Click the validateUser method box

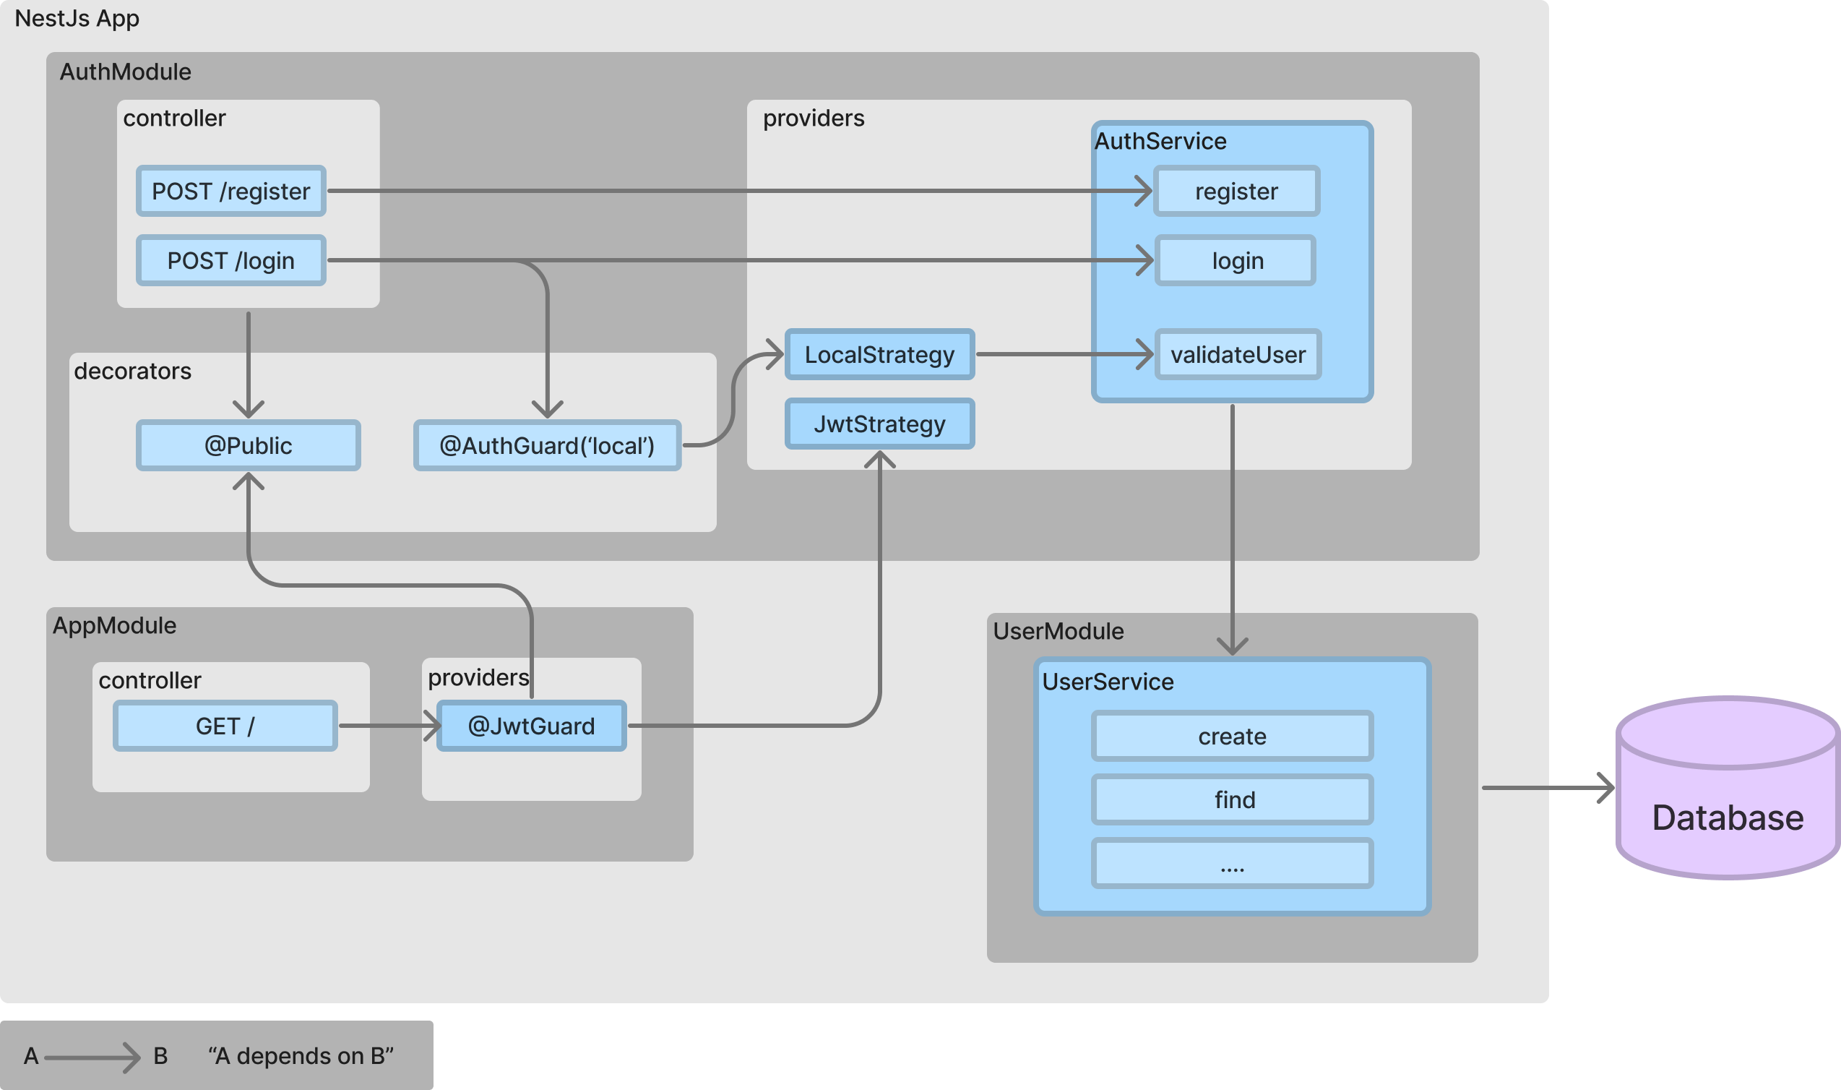pos(1238,355)
